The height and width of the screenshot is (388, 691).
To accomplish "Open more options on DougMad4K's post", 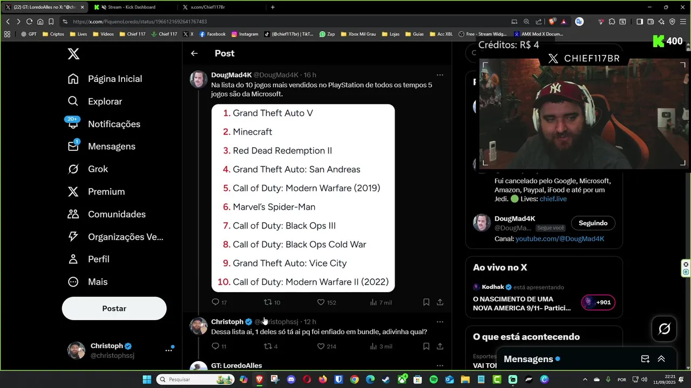I will click(440, 75).
